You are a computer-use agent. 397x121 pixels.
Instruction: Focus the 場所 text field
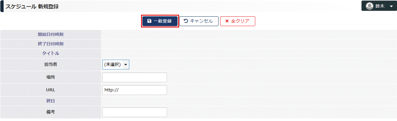(x=135, y=77)
